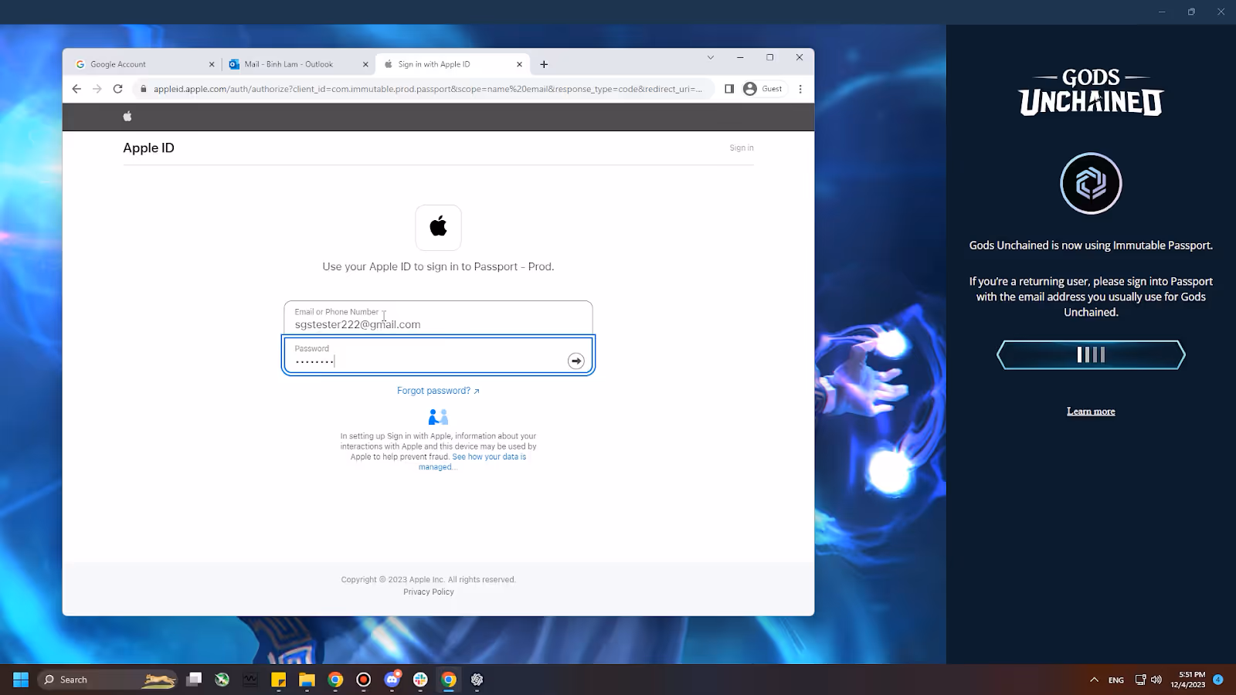Open a new browser tab
This screenshot has width=1236, height=695.
(544, 64)
